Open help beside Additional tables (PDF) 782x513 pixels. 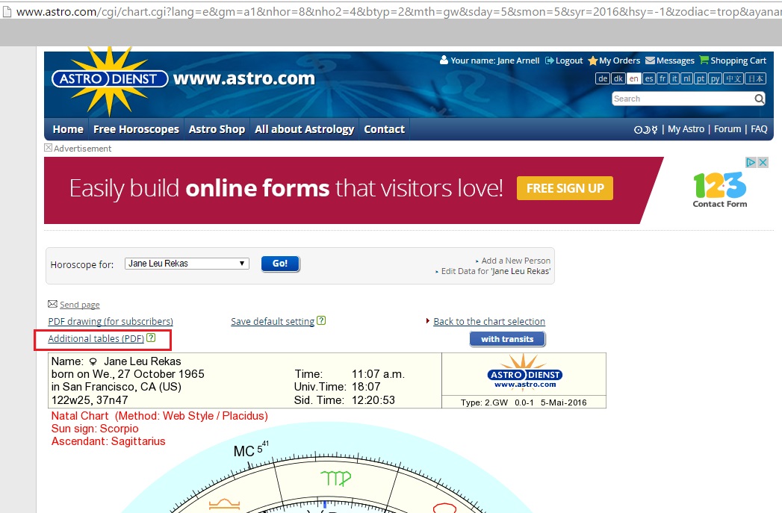click(x=152, y=338)
